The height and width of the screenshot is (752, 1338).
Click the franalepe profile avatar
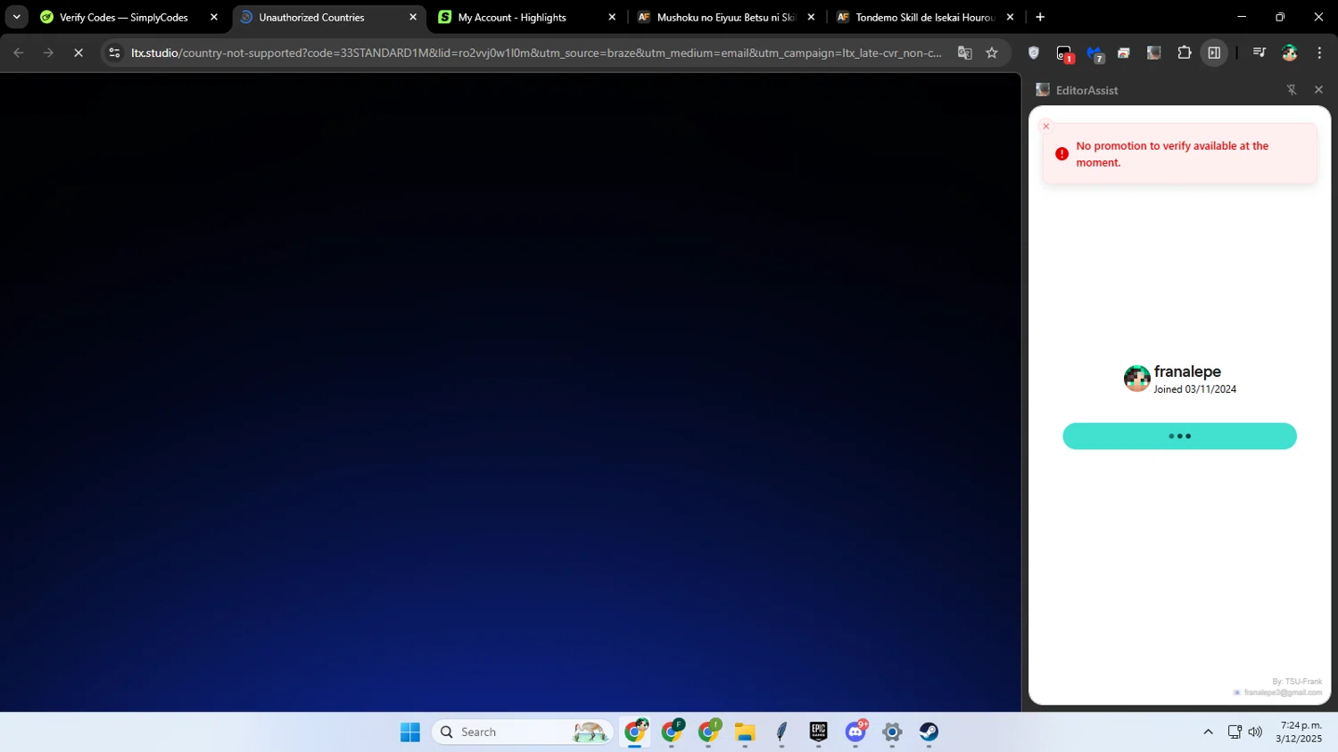pos(1136,379)
